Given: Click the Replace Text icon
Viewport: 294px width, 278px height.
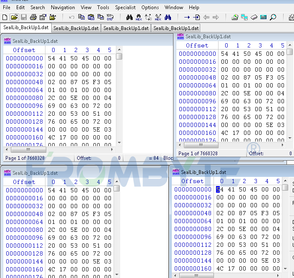Looking at the screenshot, I should click(x=148, y=17).
